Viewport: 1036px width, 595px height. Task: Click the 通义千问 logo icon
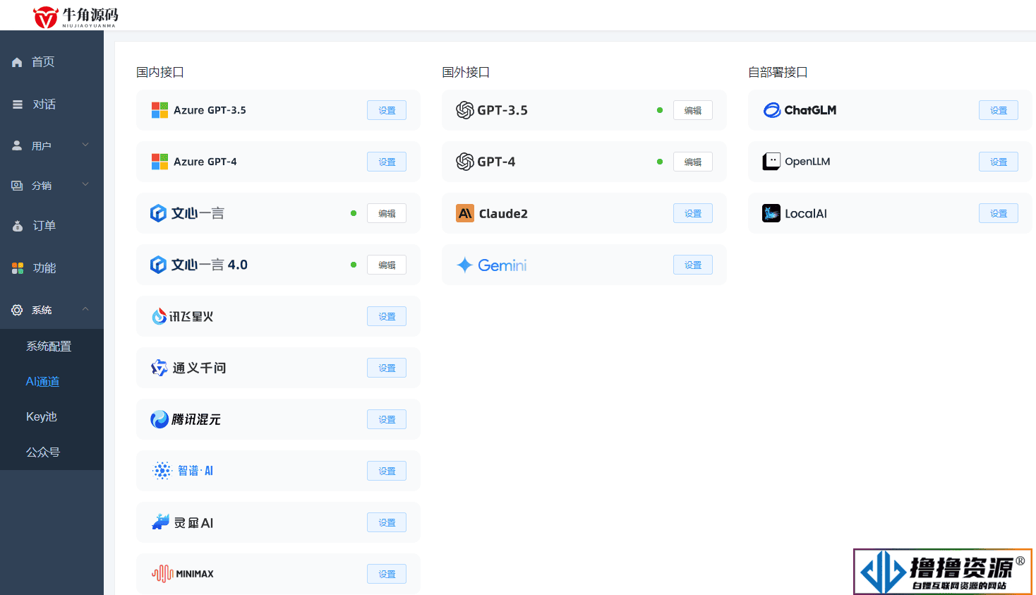pyautogui.click(x=159, y=368)
